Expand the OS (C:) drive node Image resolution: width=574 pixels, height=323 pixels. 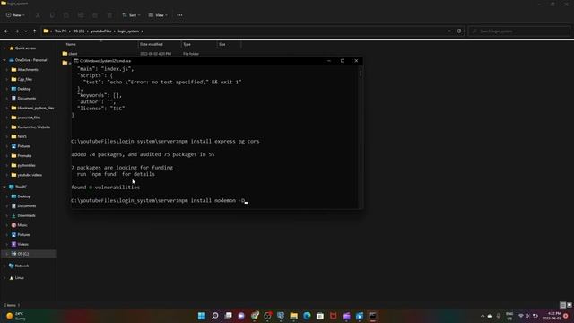pyautogui.click(x=6, y=254)
